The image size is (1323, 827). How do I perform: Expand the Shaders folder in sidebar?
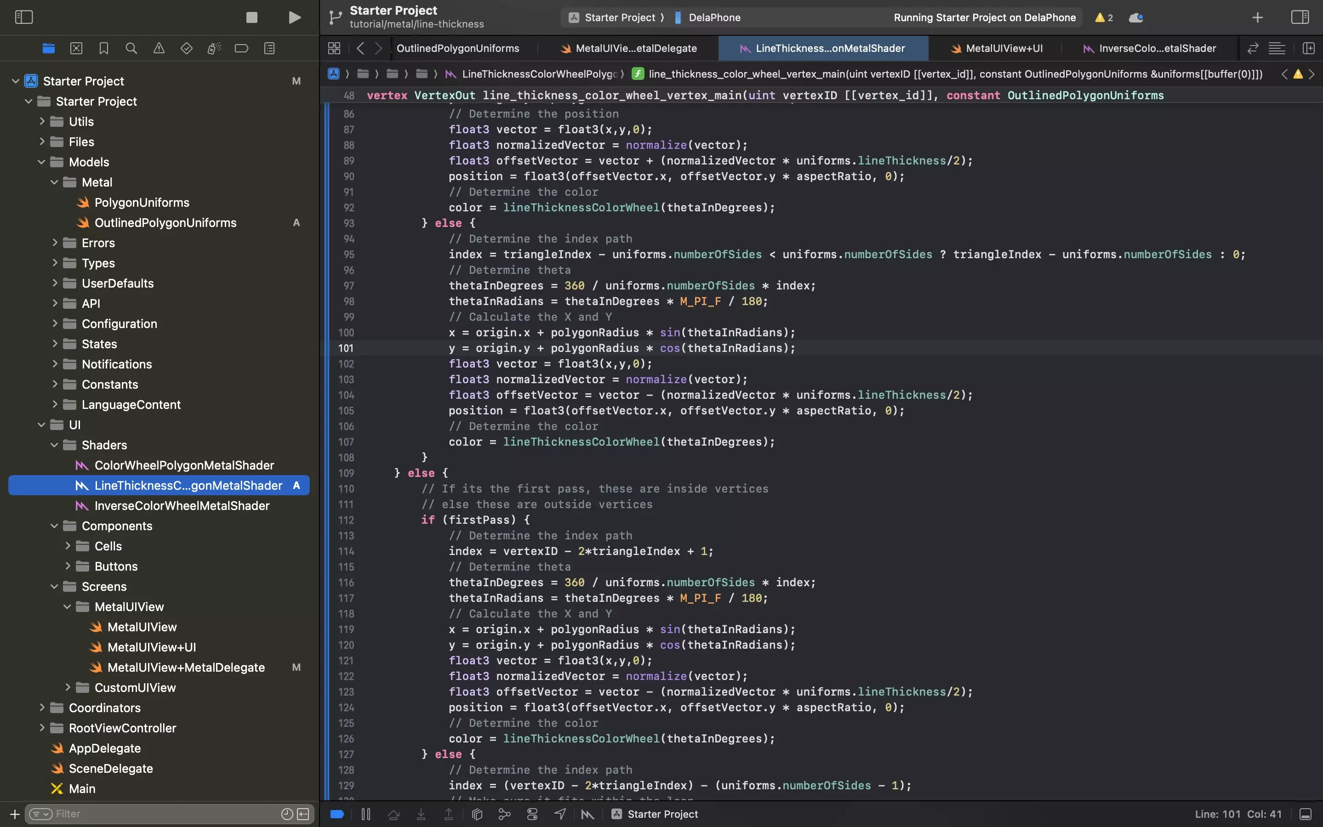click(x=54, y=445)
